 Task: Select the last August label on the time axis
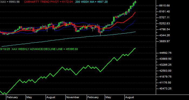(130, 97)
